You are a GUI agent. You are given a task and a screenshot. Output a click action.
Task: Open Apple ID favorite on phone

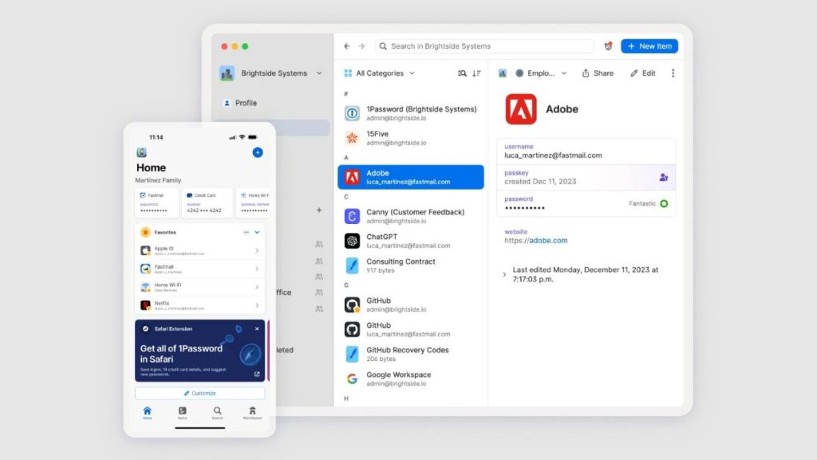click(199, 251)
